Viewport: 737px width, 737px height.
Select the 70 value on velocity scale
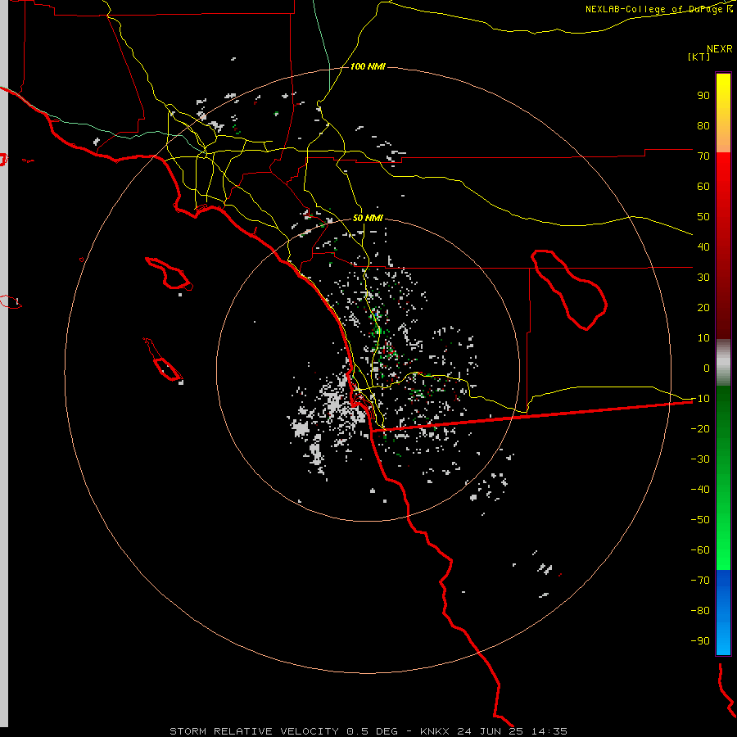(x=703, y=156)
